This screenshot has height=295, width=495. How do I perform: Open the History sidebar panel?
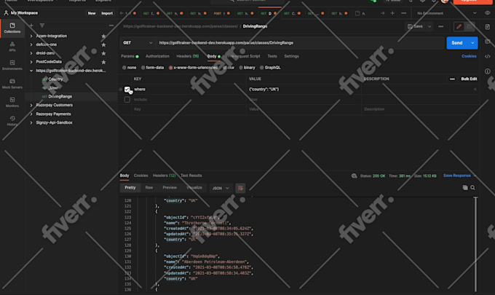pos(12,121)
